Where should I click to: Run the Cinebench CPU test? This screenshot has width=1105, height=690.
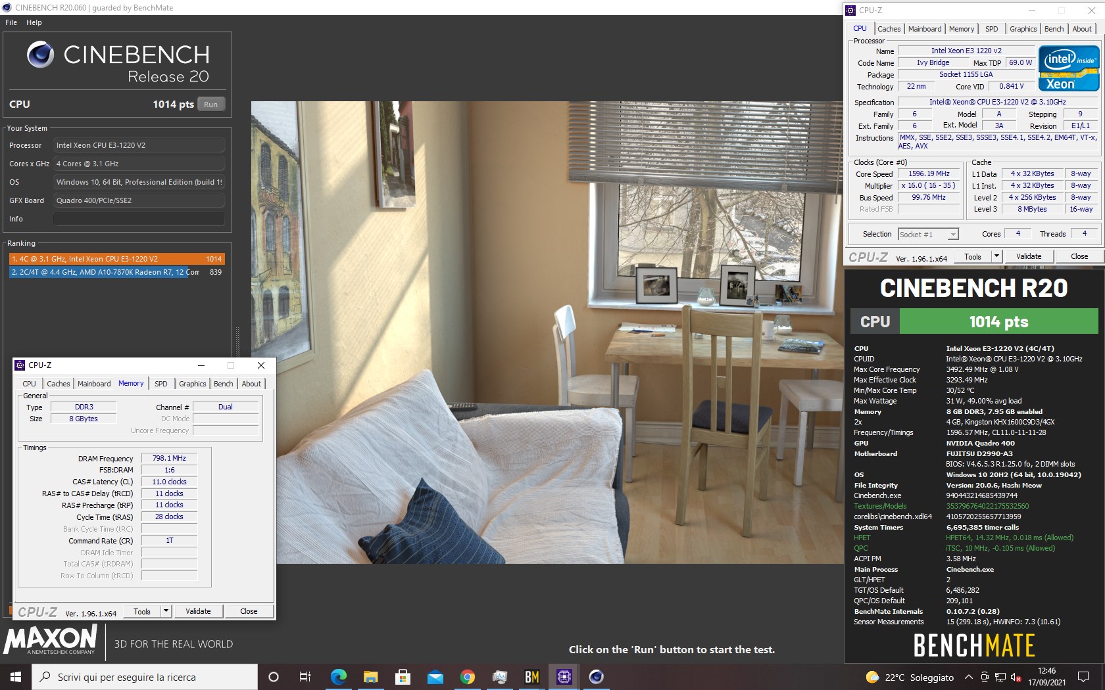(210, 104)
